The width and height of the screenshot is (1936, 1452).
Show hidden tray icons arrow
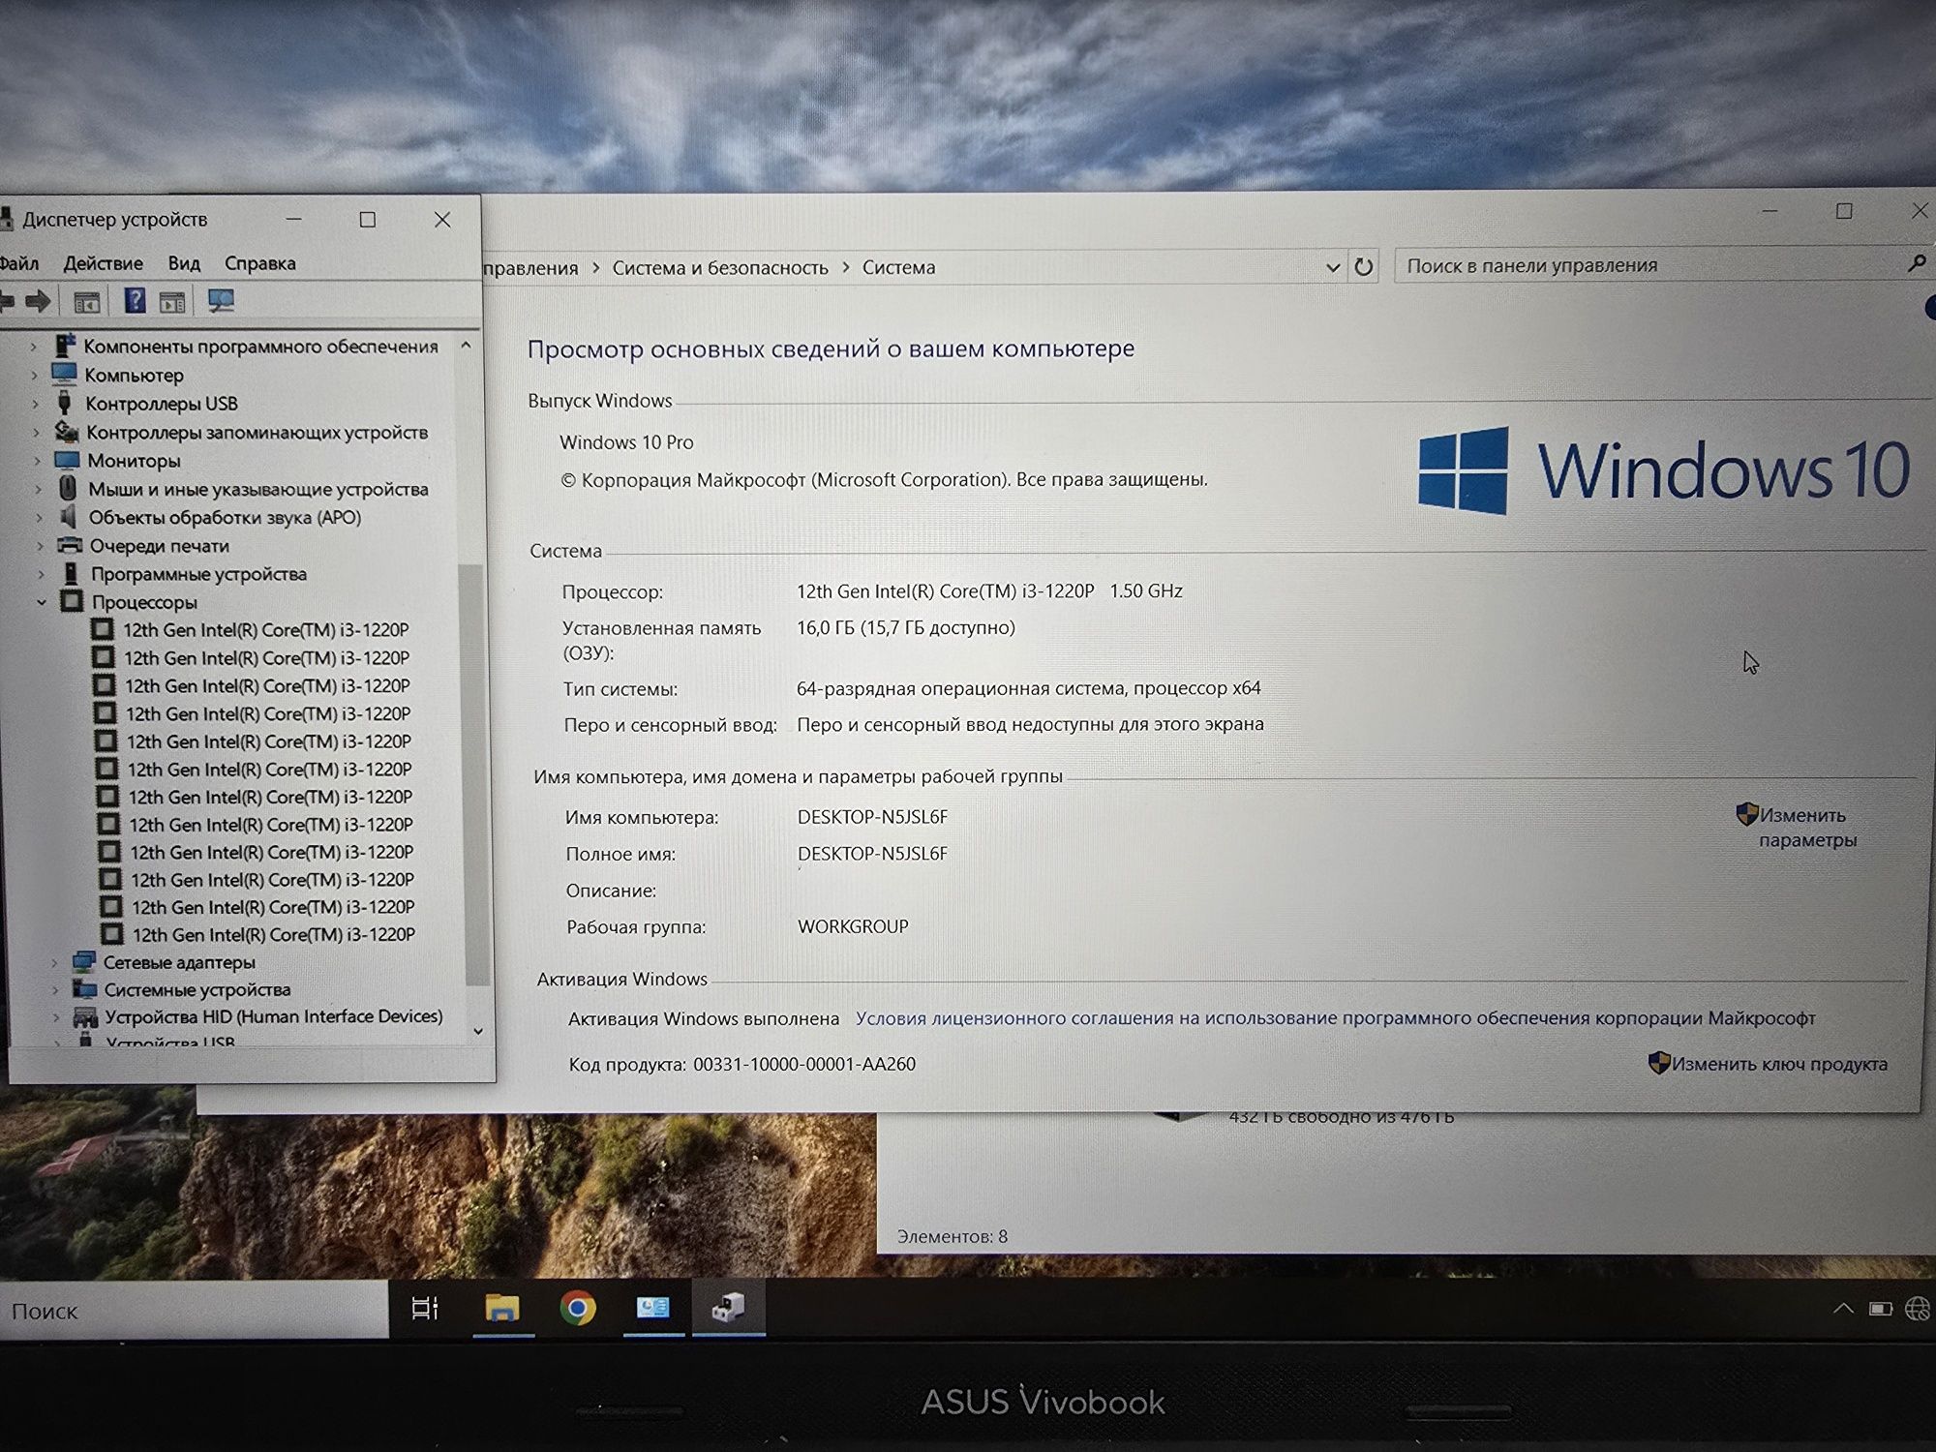pos(1843,1309)
